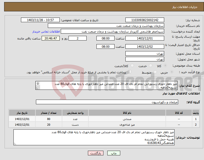Toggle the اسناد خزانه اسلامی payment checkbox

130,71
